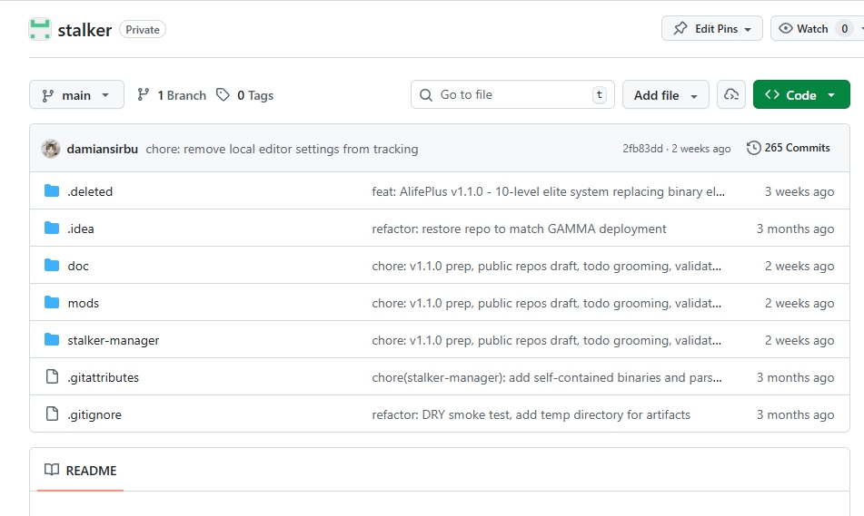Open the stalker repository avatar icon
The height and width of the screenshot is (516, 864).
[40, 30]
